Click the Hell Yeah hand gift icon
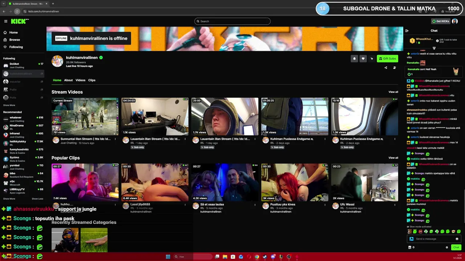 click(456, 71)
